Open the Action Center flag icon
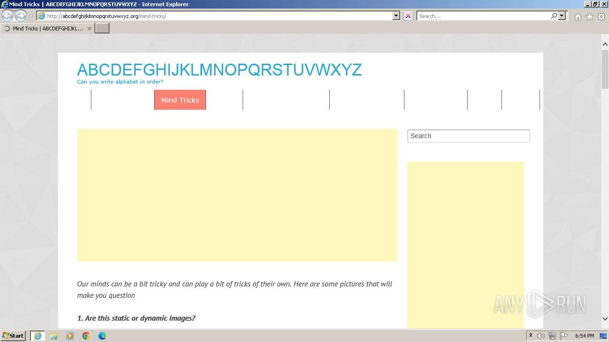 tap(564, 336)
